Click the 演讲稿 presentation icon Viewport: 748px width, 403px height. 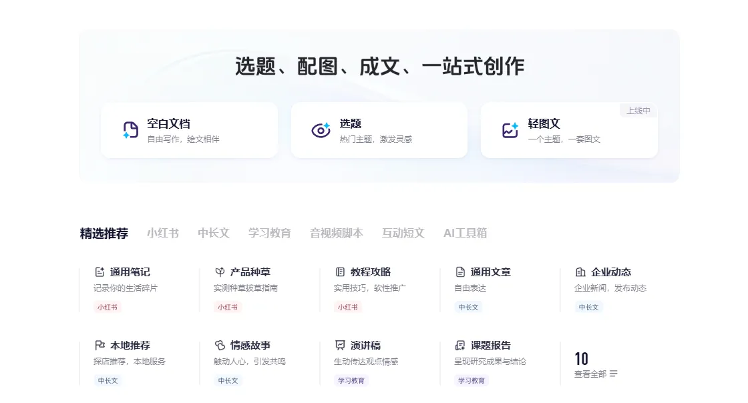(x=340, y=346)
